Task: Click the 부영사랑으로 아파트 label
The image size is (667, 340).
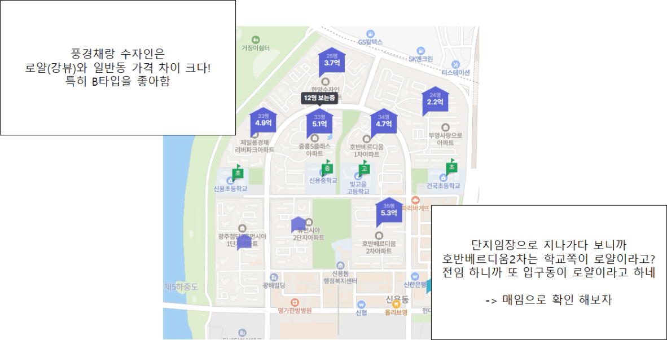Action: tap(445, 139)
